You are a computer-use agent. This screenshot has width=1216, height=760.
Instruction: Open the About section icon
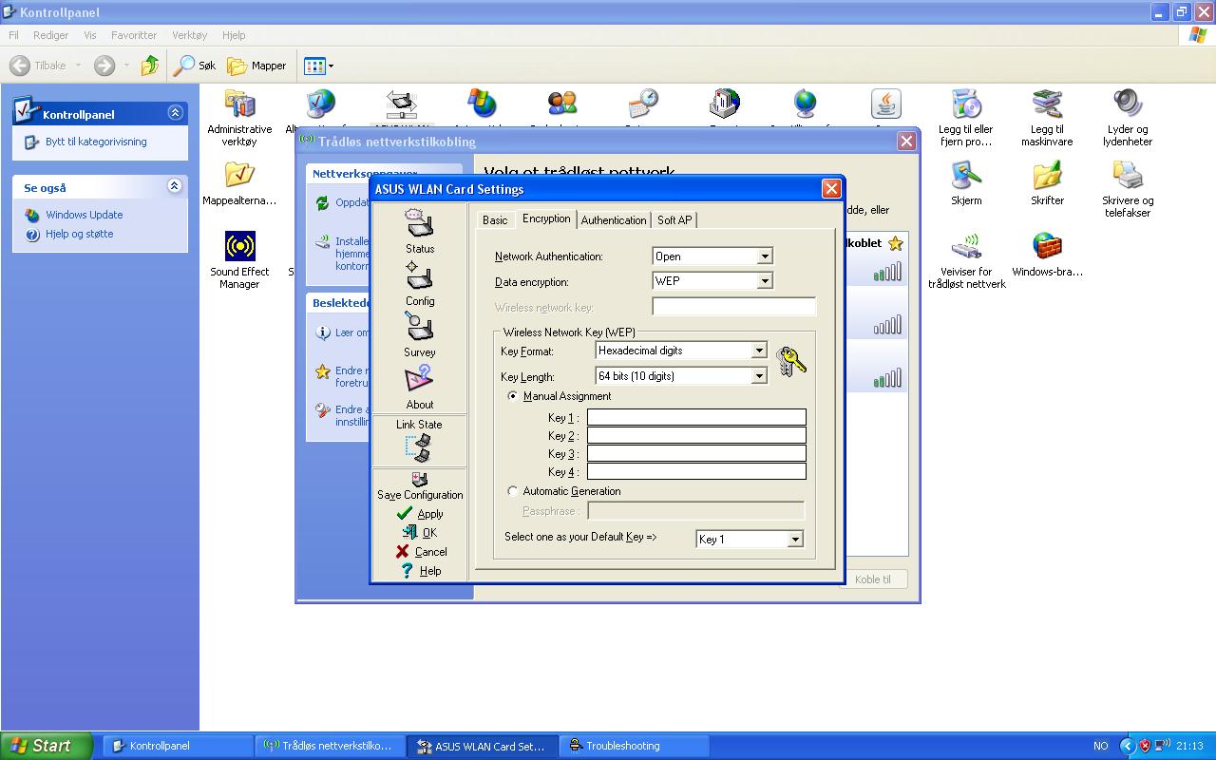click(419, 388)
